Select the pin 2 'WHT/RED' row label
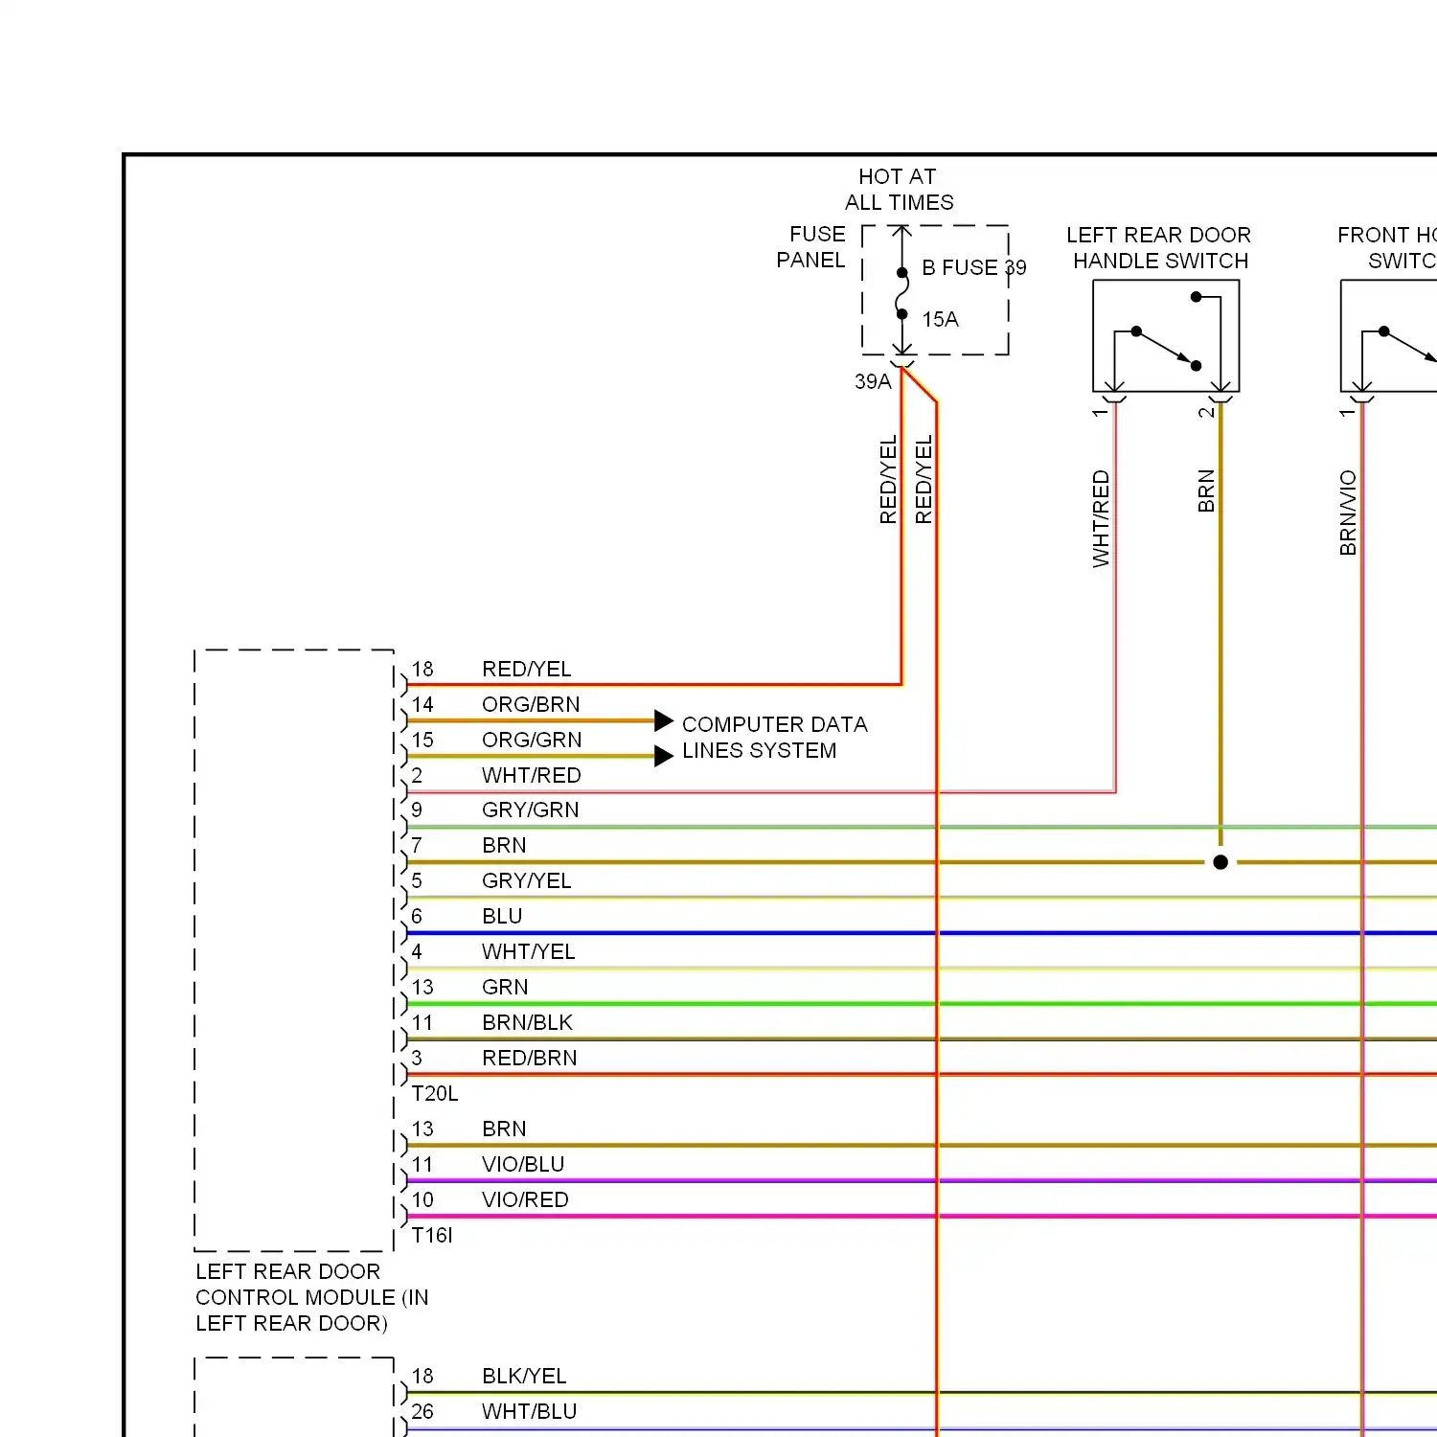 [531, 775]
